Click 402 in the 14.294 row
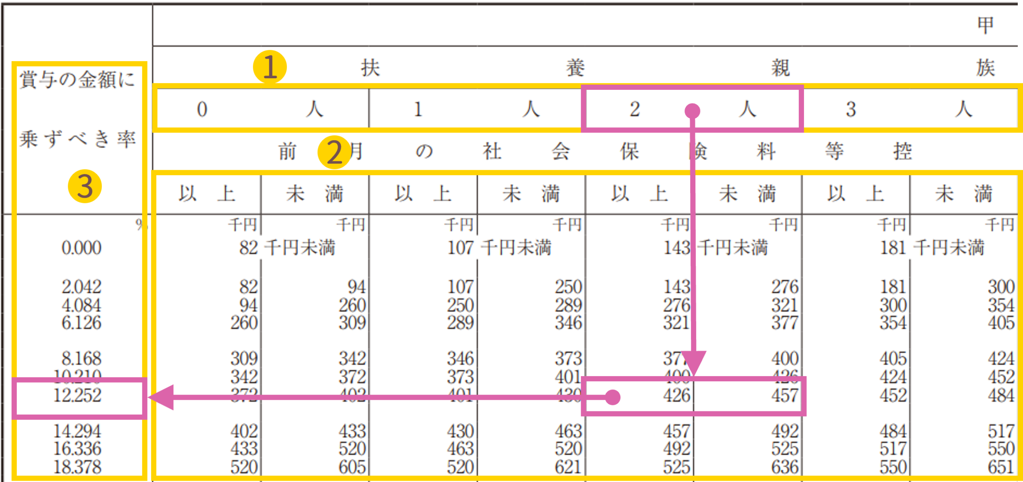Screen dimensions: 1023x482 (x=244, y=431)
